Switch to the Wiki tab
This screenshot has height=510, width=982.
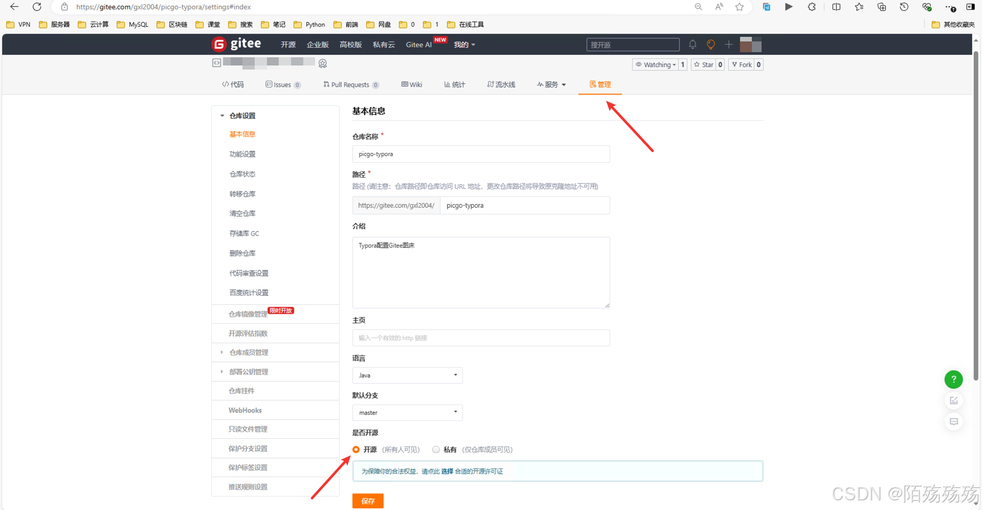[x=412, y=84]
